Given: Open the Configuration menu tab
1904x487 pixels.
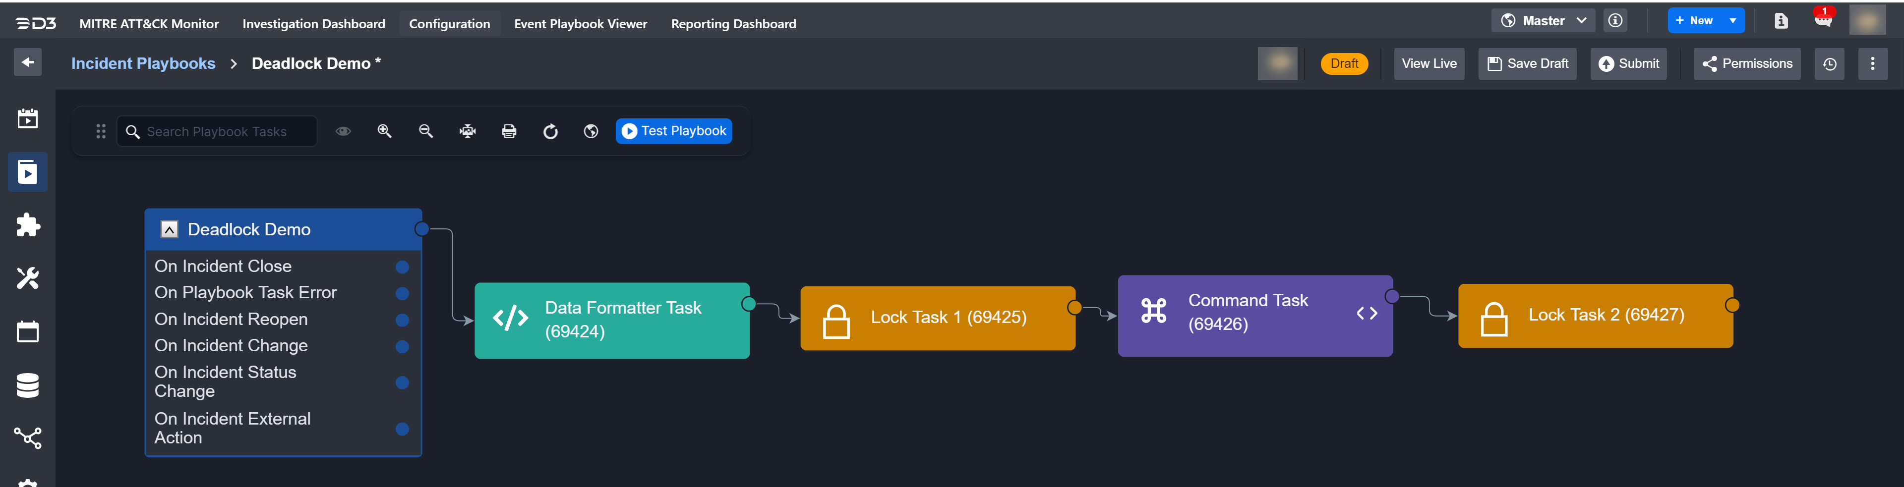Looking at the screenshot, I should 449,24.
